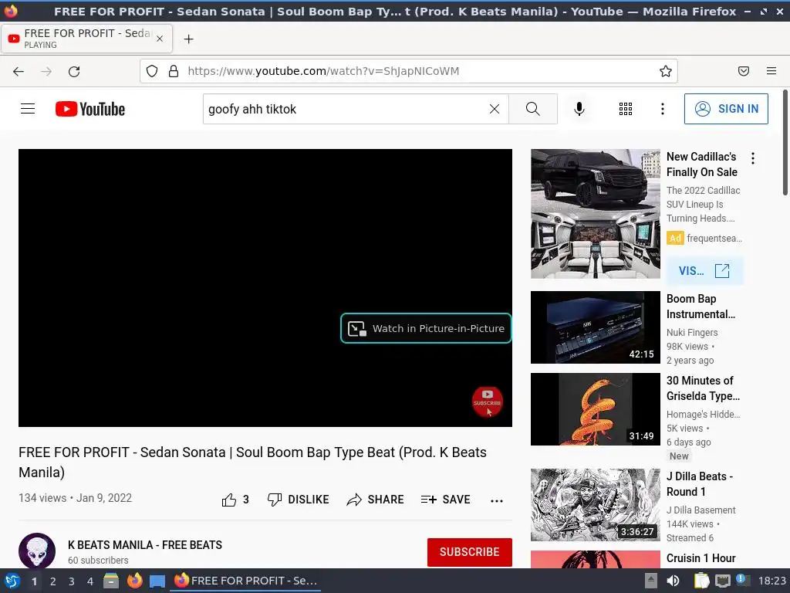The image size is (790, 593).
Task: Open K BEATS MANILA - FREE BEATS channel
Action: point(145,545)
